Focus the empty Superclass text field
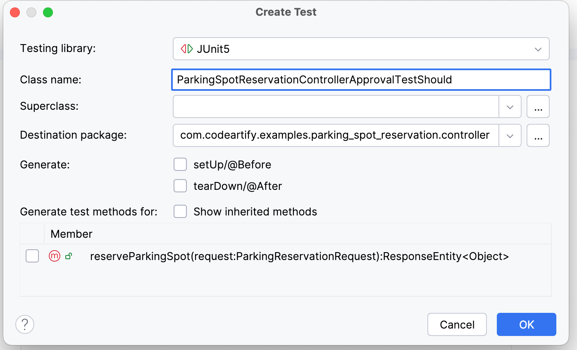The height and width of the screenshot is (350, 577). point(336,106)
